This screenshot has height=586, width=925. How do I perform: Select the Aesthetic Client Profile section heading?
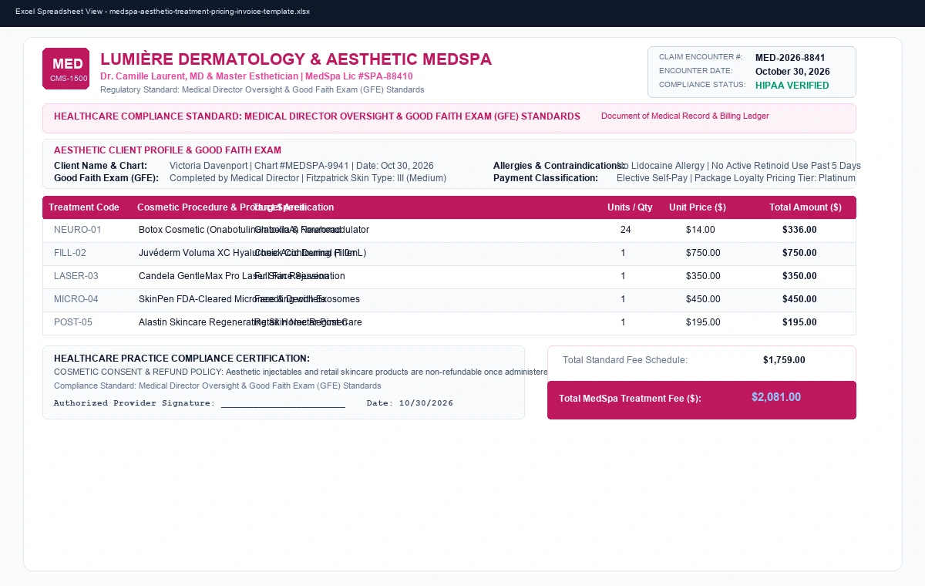(167, 150)
